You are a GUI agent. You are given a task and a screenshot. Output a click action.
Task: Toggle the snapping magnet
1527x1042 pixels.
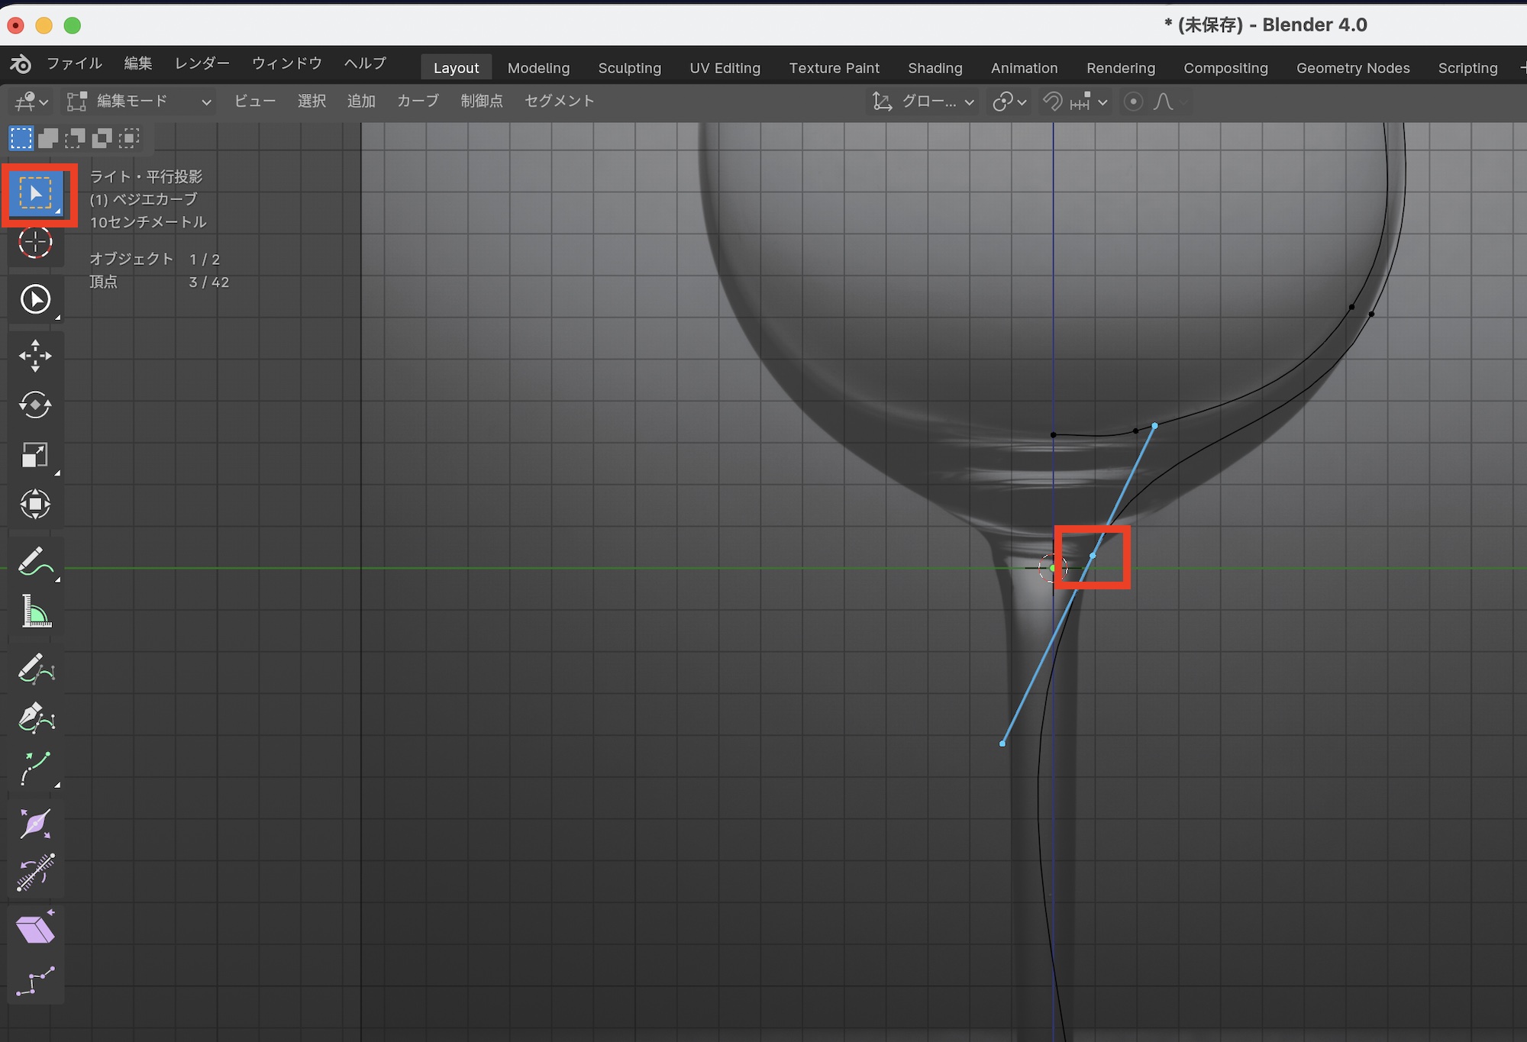pos(1053,102)
